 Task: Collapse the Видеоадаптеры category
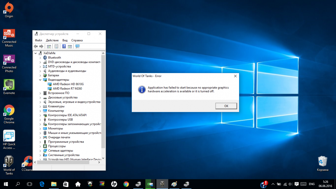click(x=40, y=80)
